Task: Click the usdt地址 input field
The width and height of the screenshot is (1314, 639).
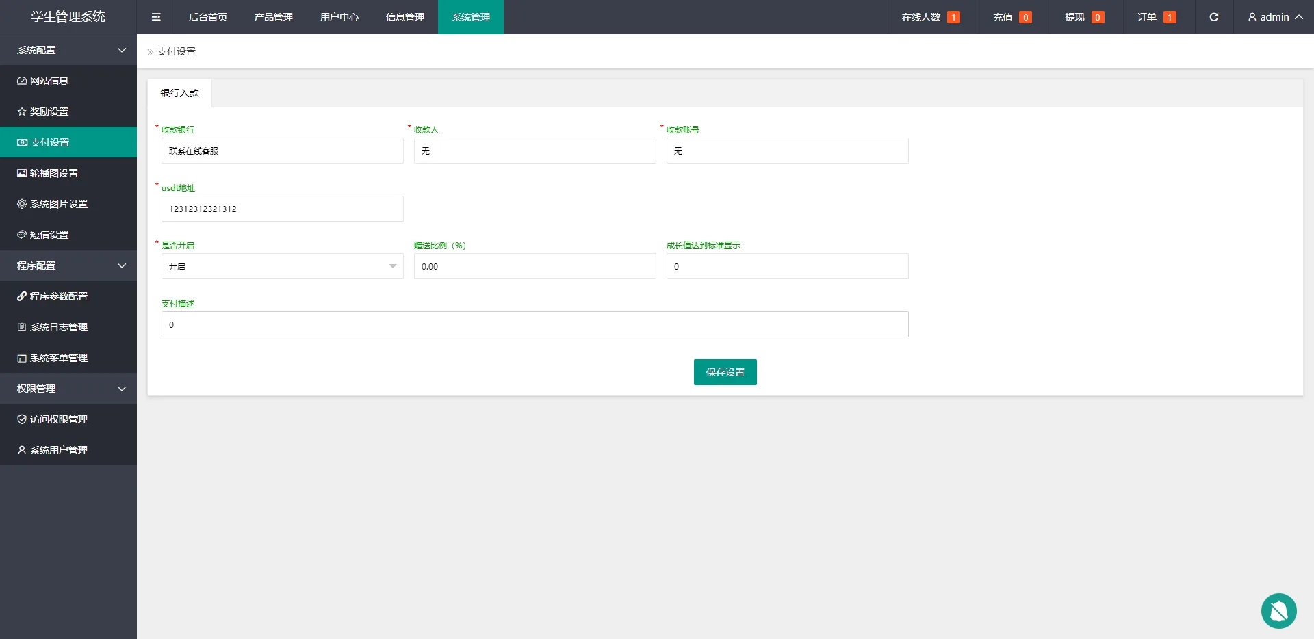Action: coord(282,209)
